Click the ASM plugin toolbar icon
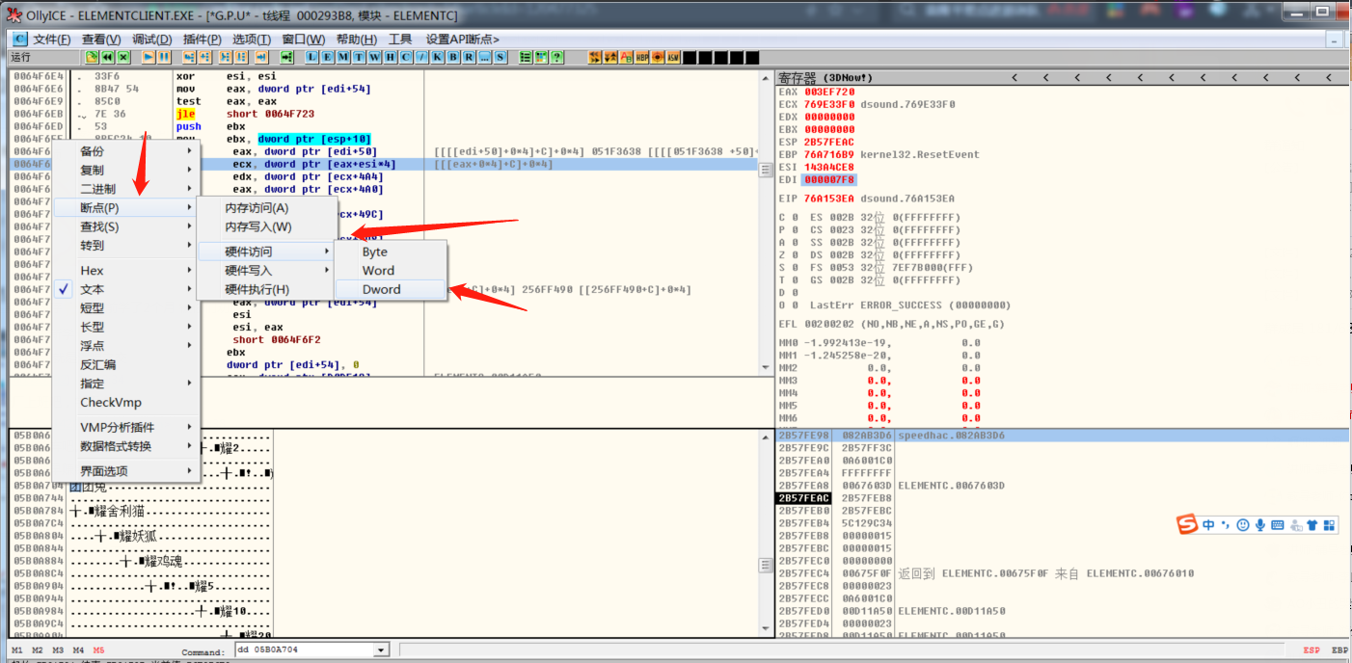 (673, 57)
